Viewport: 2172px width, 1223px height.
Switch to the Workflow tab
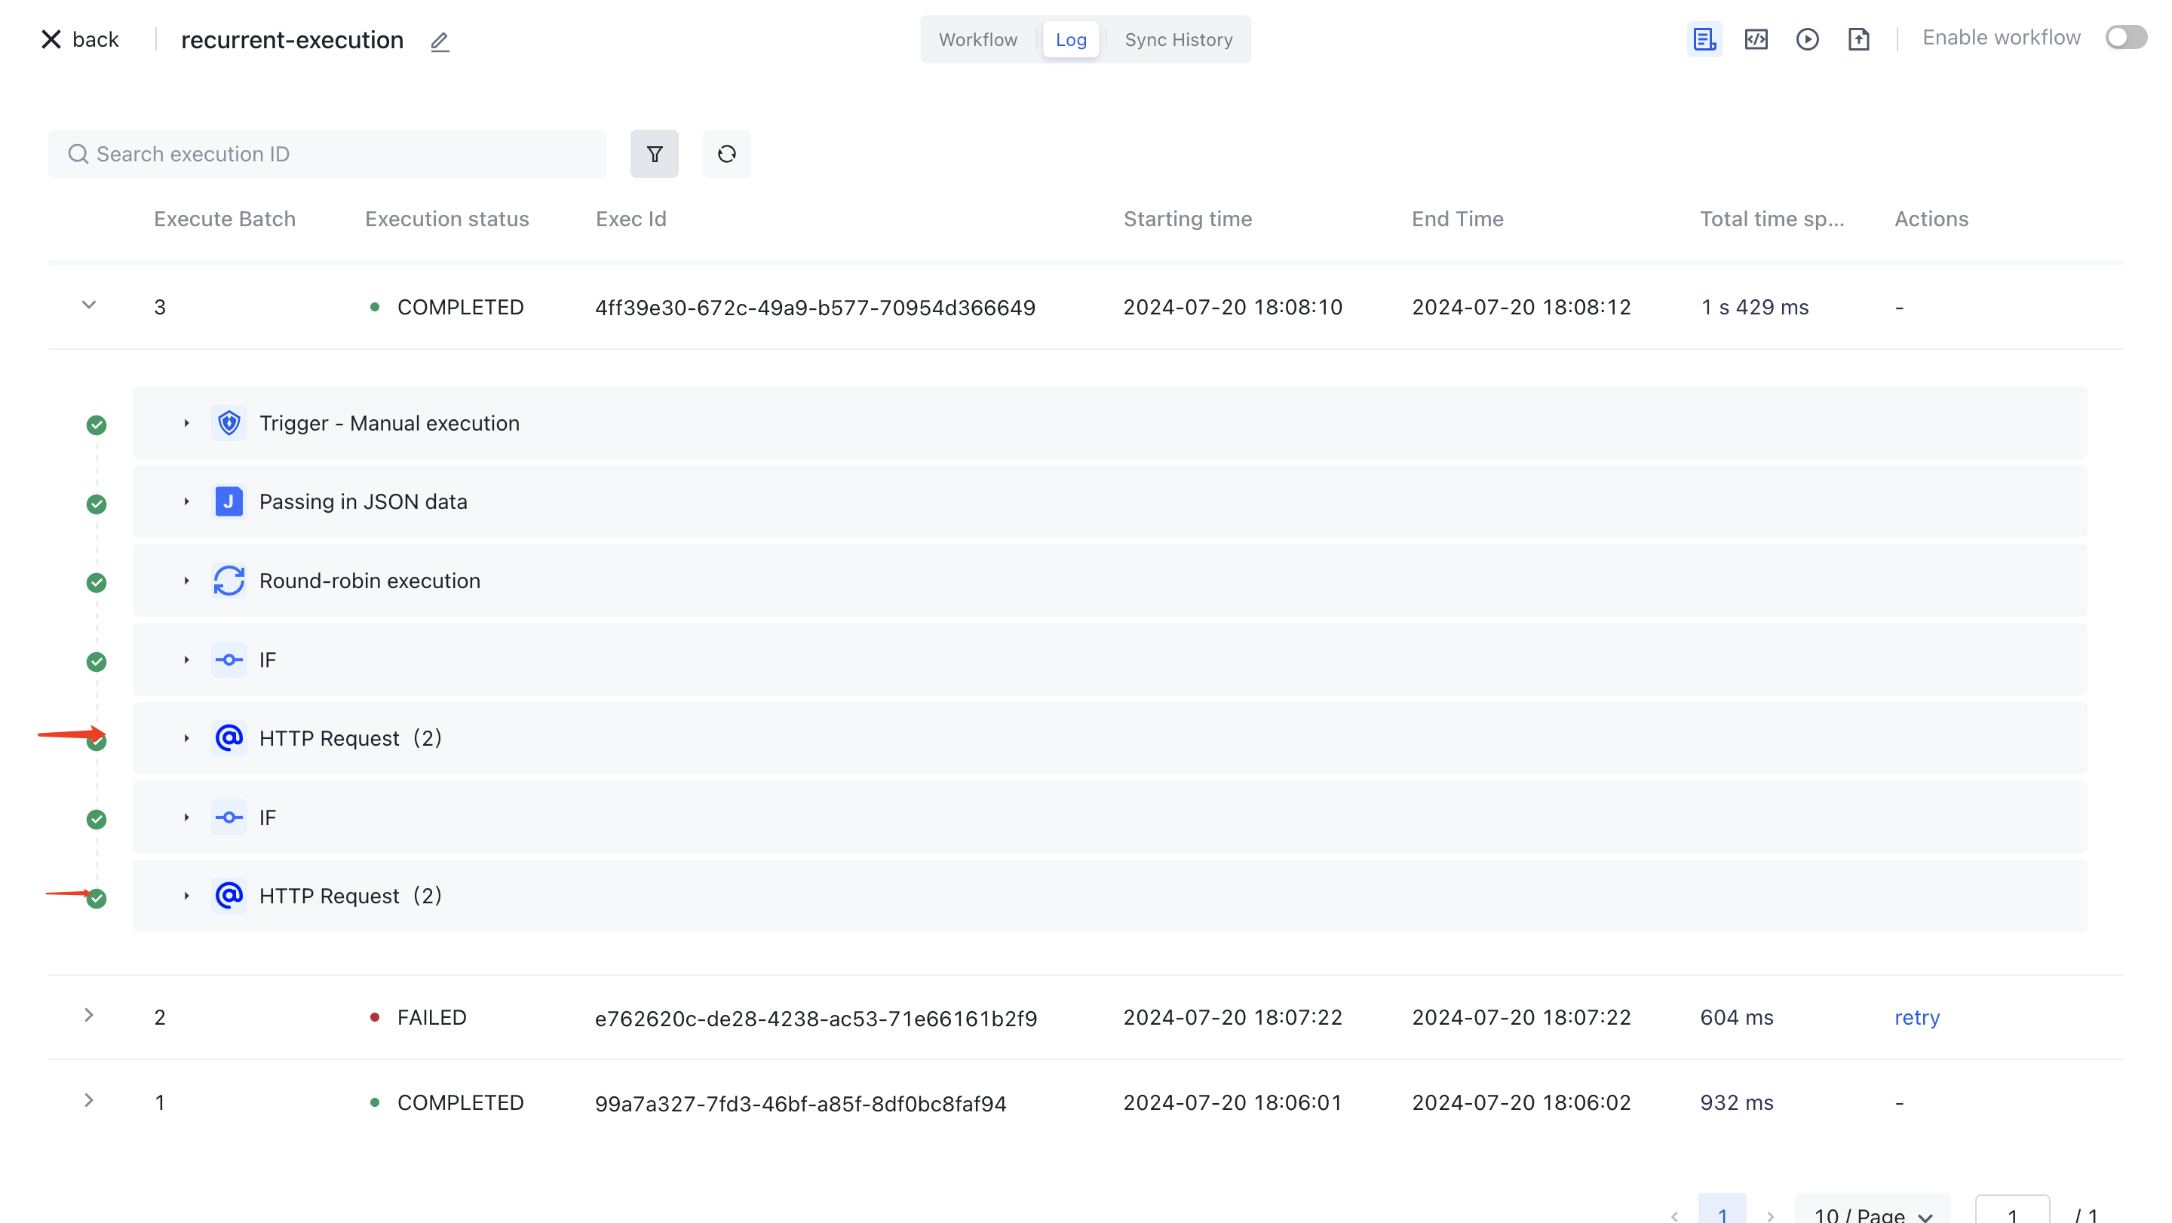tap(977, 38)
